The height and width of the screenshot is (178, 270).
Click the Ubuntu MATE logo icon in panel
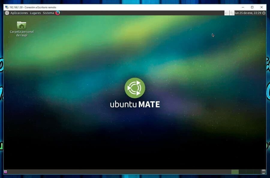7,13
